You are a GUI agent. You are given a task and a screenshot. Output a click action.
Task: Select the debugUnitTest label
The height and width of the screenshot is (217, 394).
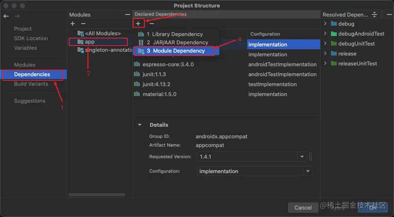click(357, 43)
